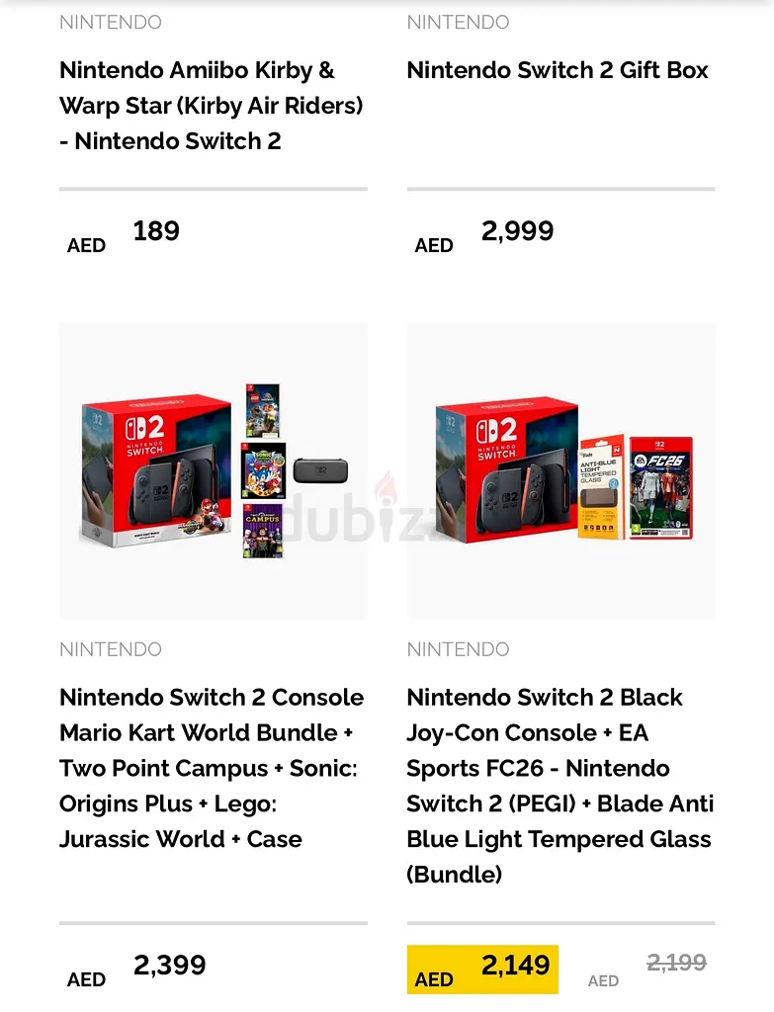Screen dimensions: 774x1012
Task: Click the Sonic Origins Plus game cover
Action: pos(265,470)
